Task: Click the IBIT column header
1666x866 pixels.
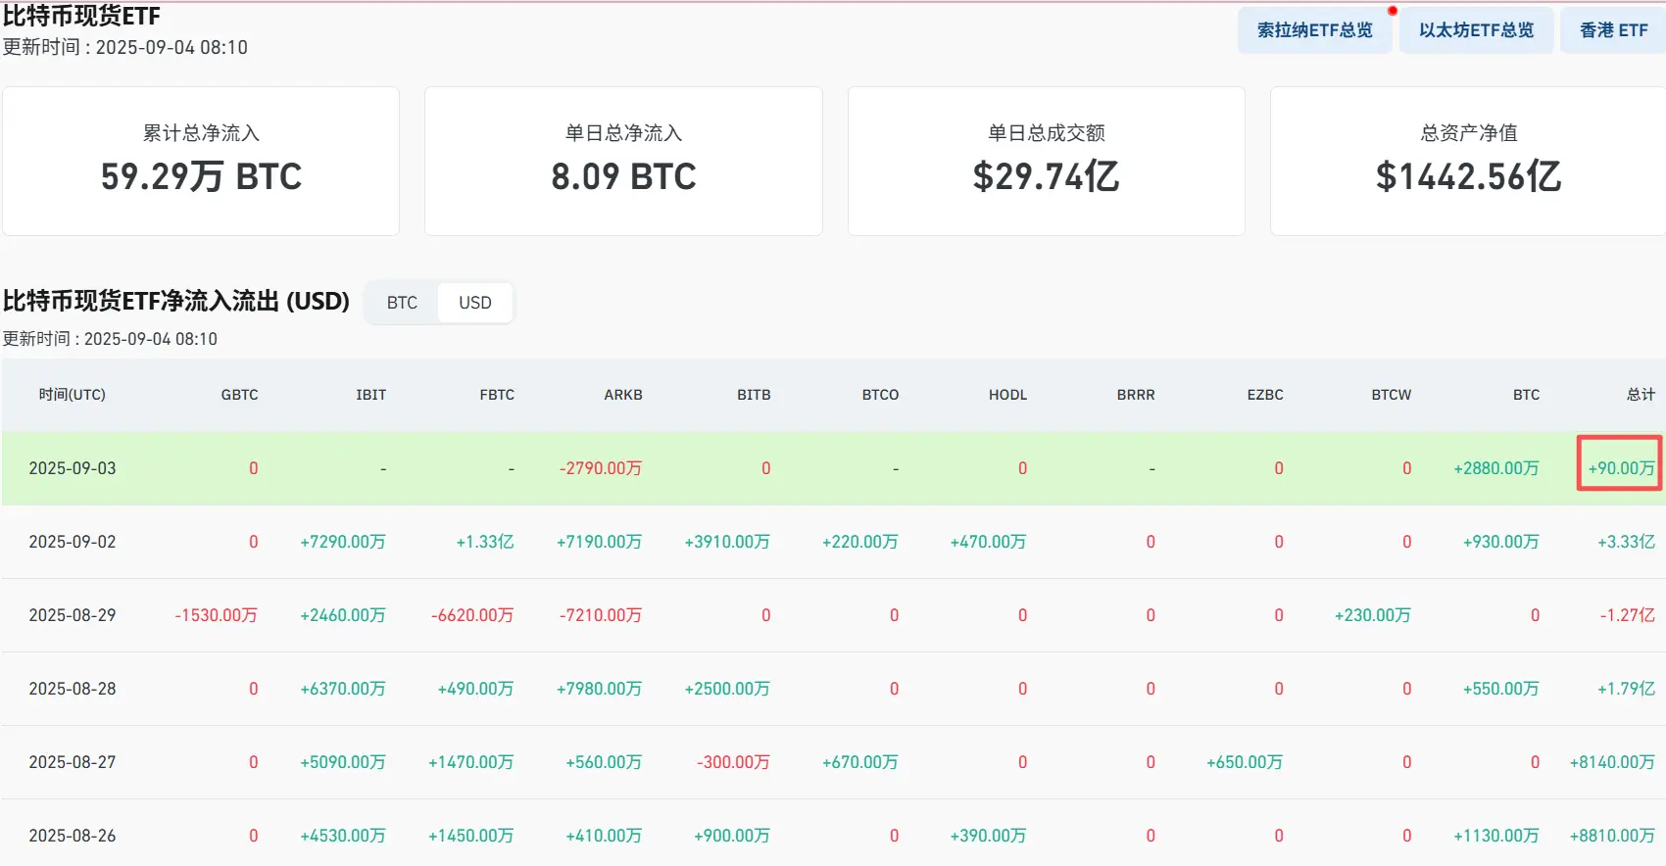Action: click(x=370, y=395)
